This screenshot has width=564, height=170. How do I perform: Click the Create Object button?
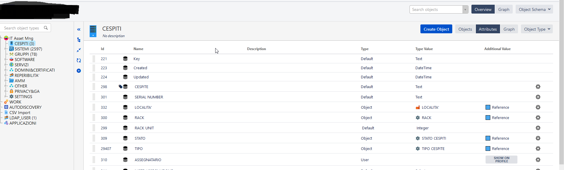[x=436, y=29]
